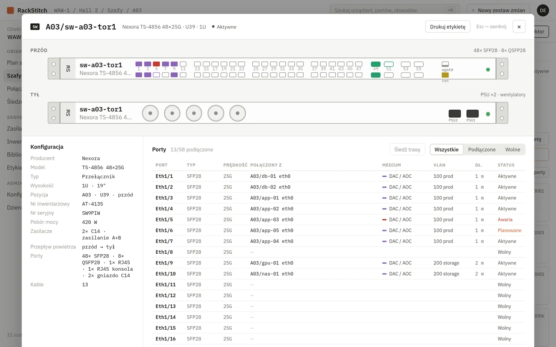Screen dimensions: 556x347
Task: Select the first rear fan
Action: pos(150,113)
